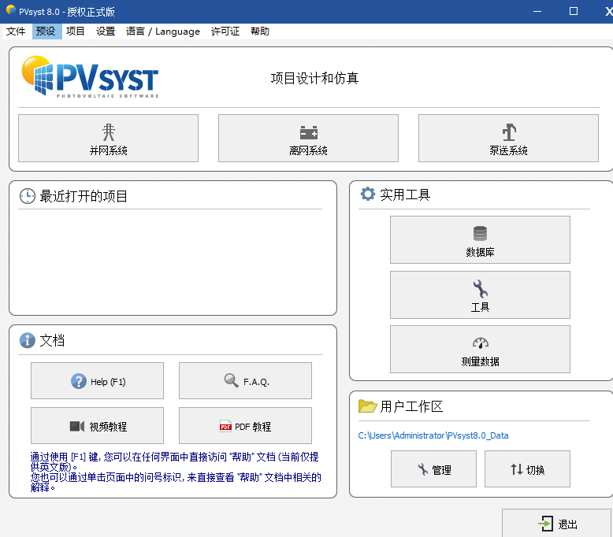Click the 并网系统 button label
Viewport: 613px width, 537px height.
coord(108,150)
